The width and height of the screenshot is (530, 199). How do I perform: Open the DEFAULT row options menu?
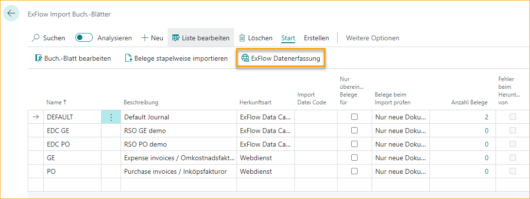click(x=111, y=117)
